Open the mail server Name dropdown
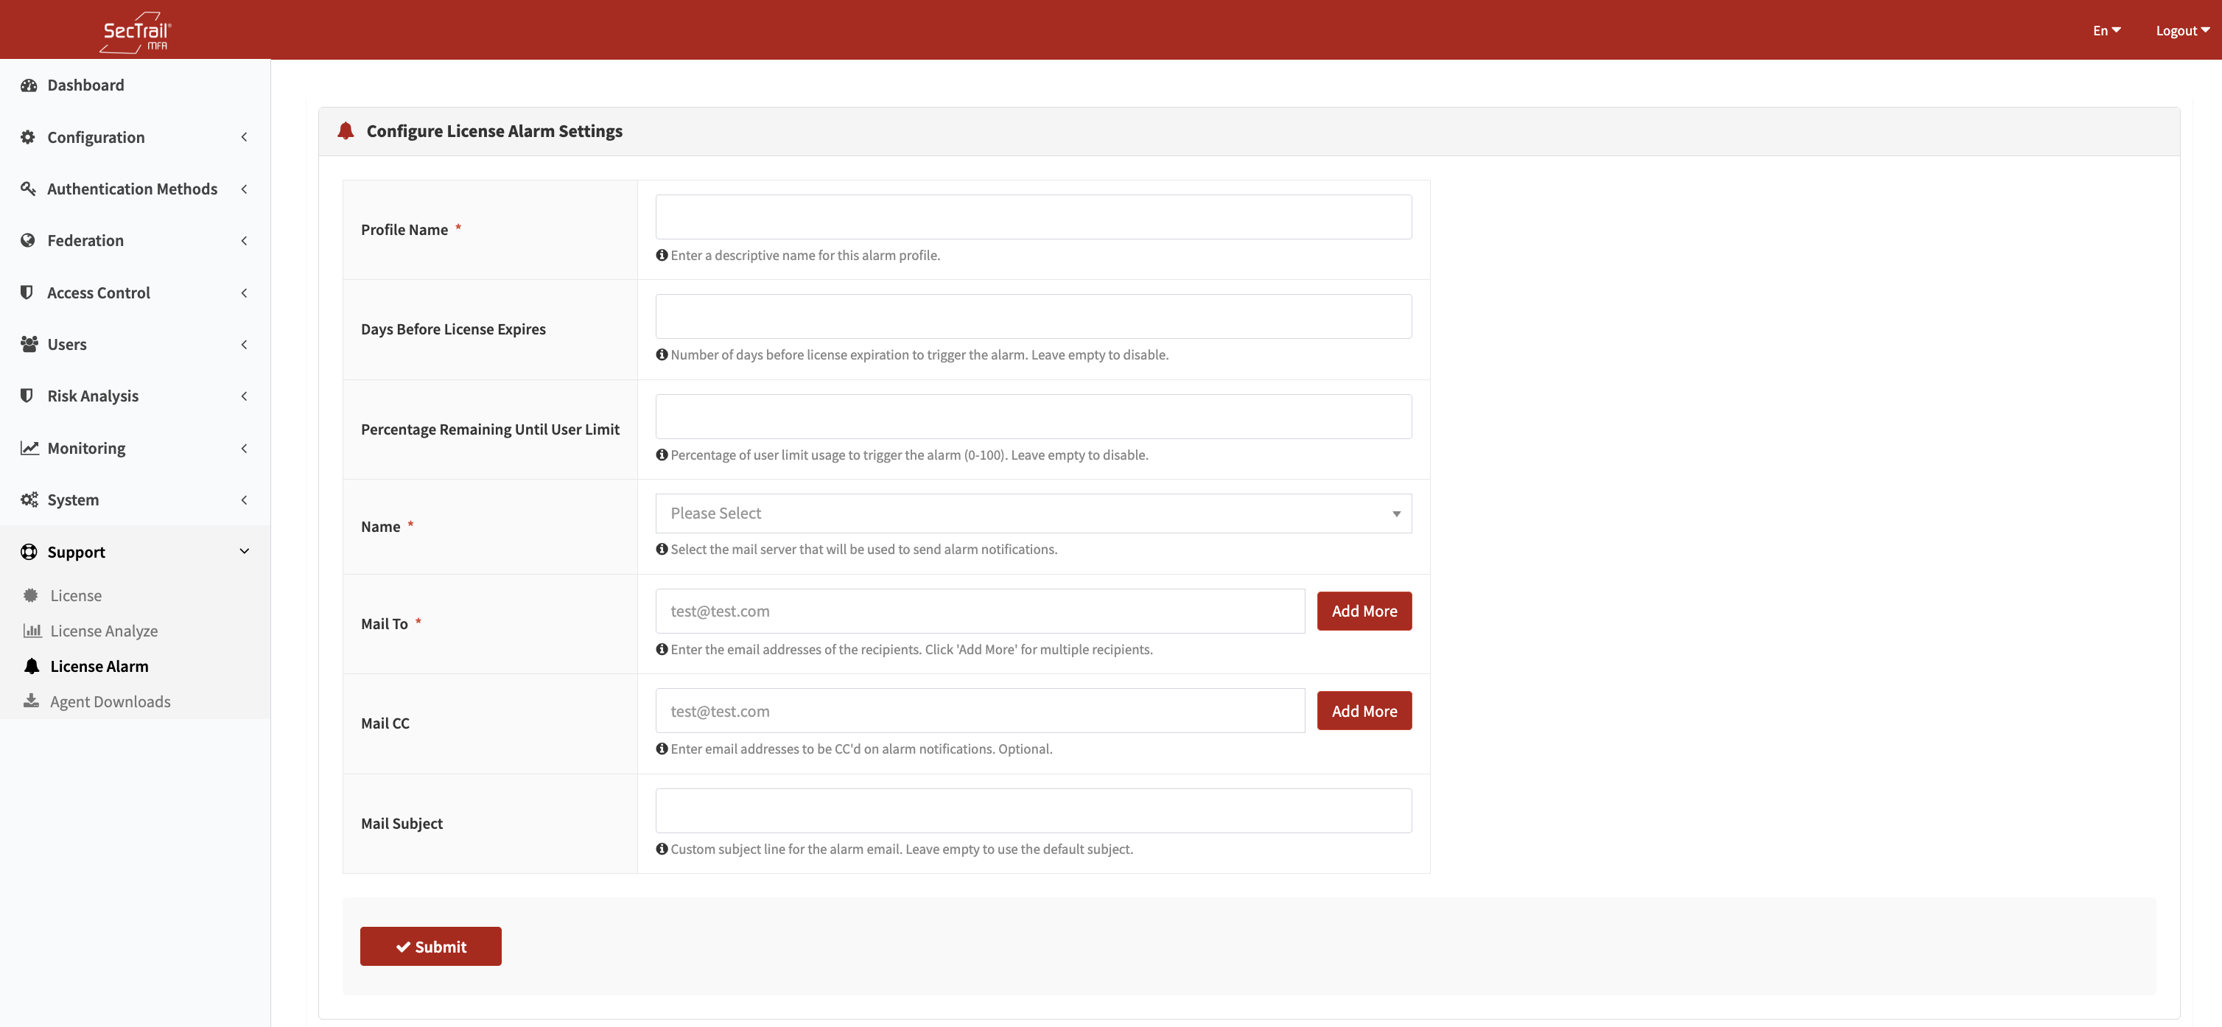 point(1032,513)
